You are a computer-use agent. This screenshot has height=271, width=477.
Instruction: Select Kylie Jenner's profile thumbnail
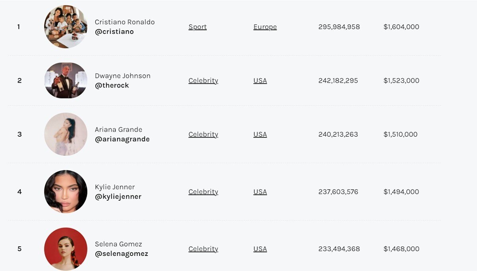(66, 192)
